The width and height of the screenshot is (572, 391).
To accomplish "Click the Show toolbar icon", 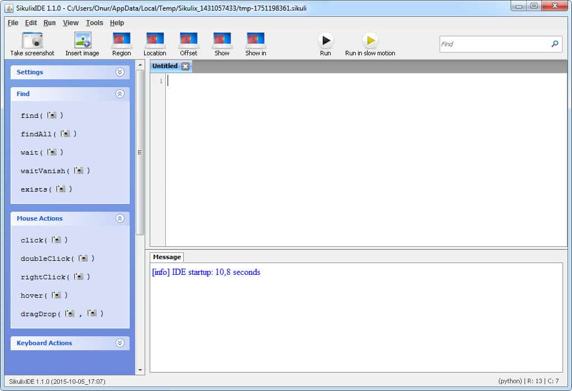I will coord(222,41).
